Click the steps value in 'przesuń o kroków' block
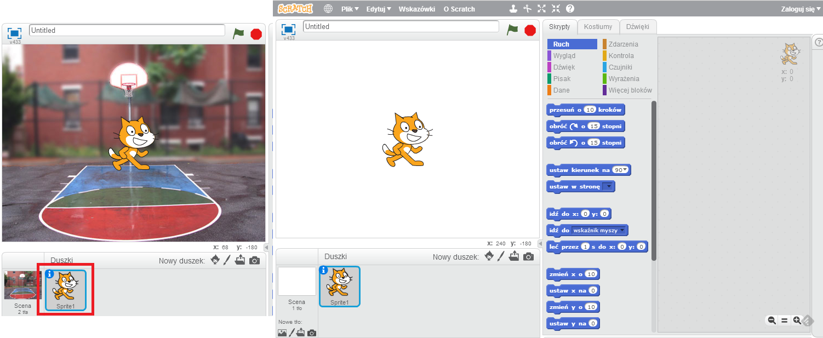Screen dimensions: 823x338 [590, 110]
